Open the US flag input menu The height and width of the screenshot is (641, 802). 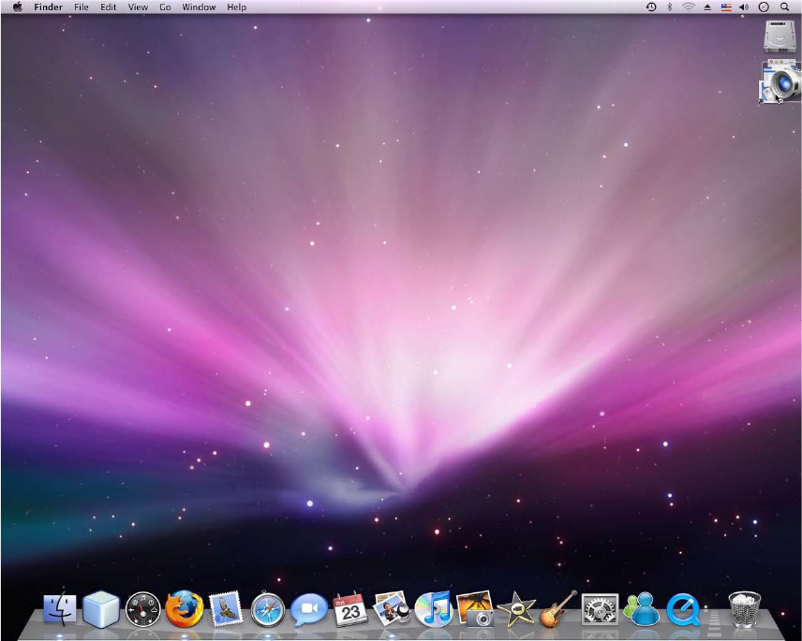click(726, 7)
